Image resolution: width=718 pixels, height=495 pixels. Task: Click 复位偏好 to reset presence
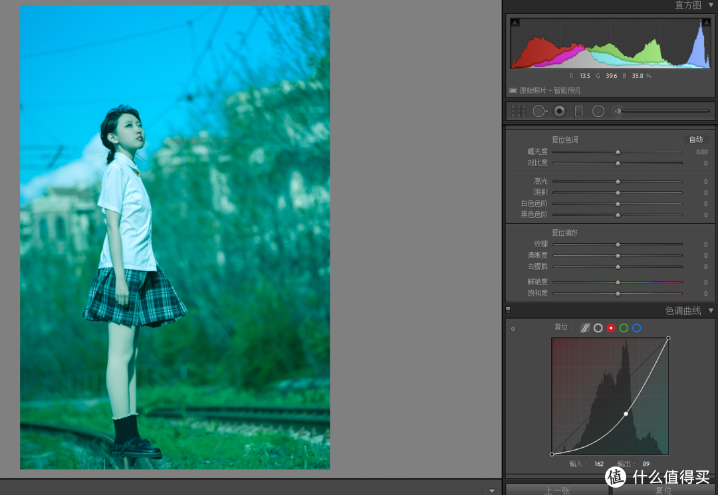coord(564,233)
